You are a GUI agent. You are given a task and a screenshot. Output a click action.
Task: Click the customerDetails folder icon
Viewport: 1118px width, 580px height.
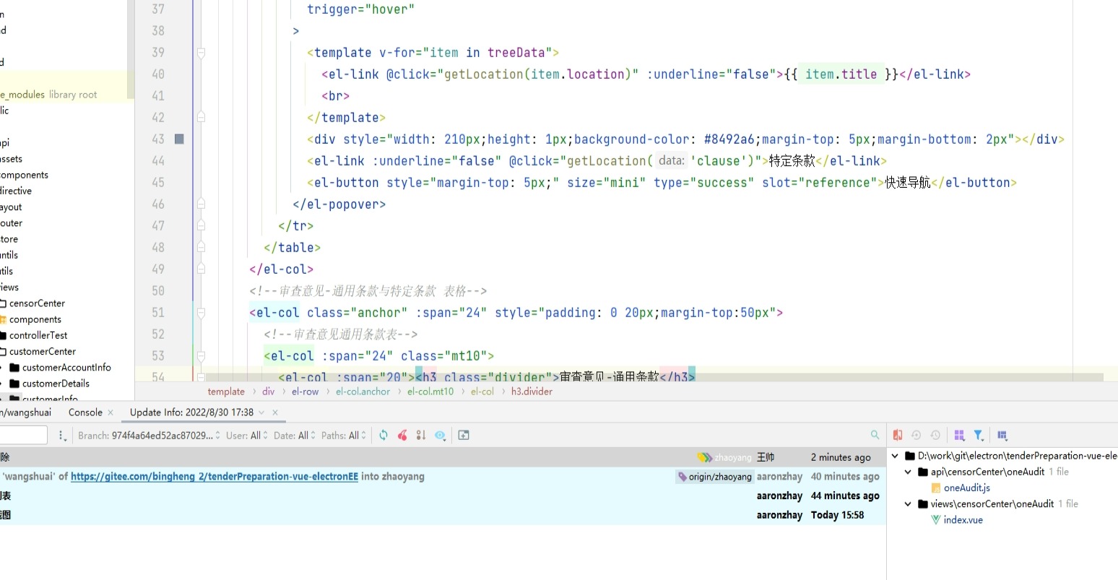(x=14, y=384)
